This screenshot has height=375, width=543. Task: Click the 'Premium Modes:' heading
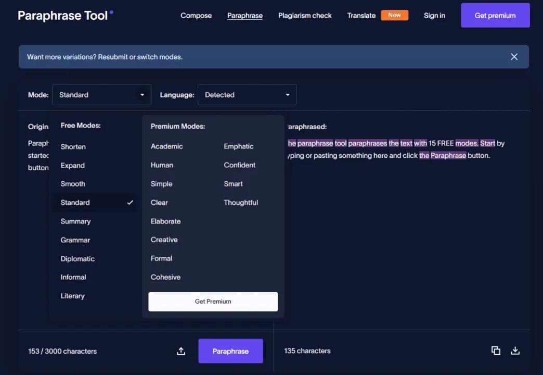[x=178, y=126]
